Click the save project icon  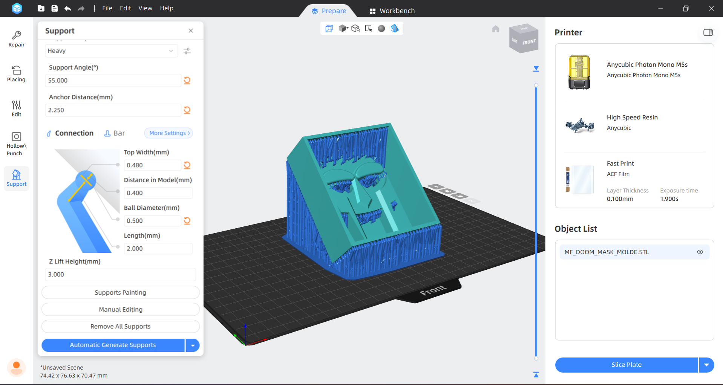[x=55, y=8]
